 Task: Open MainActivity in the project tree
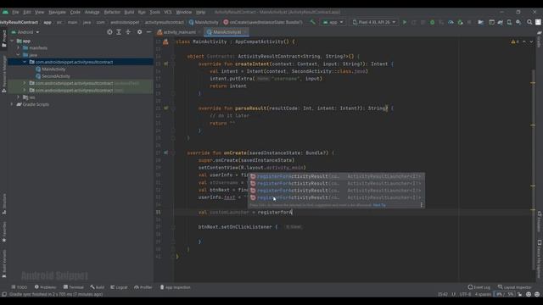(50, 69)
